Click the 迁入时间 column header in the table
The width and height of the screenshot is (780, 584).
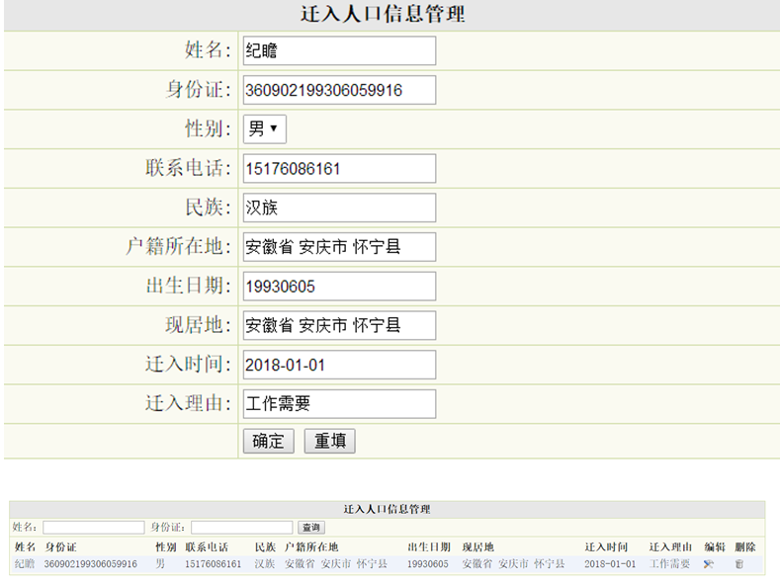605,546
